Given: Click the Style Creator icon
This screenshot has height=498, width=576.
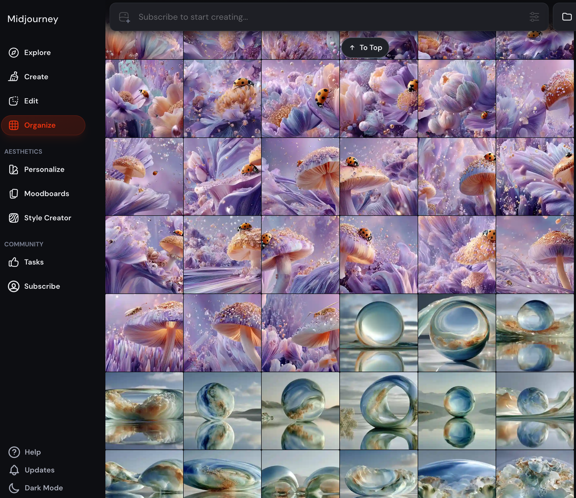Looking at the screenshot, I should pos(13,218).
